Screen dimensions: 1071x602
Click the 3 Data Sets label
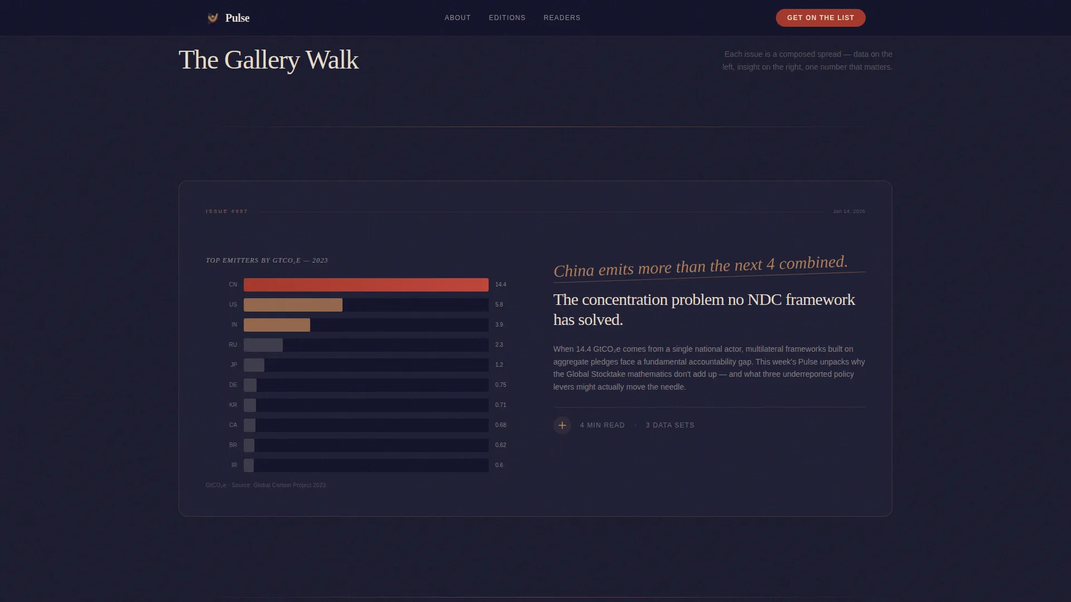click(670, 425)
